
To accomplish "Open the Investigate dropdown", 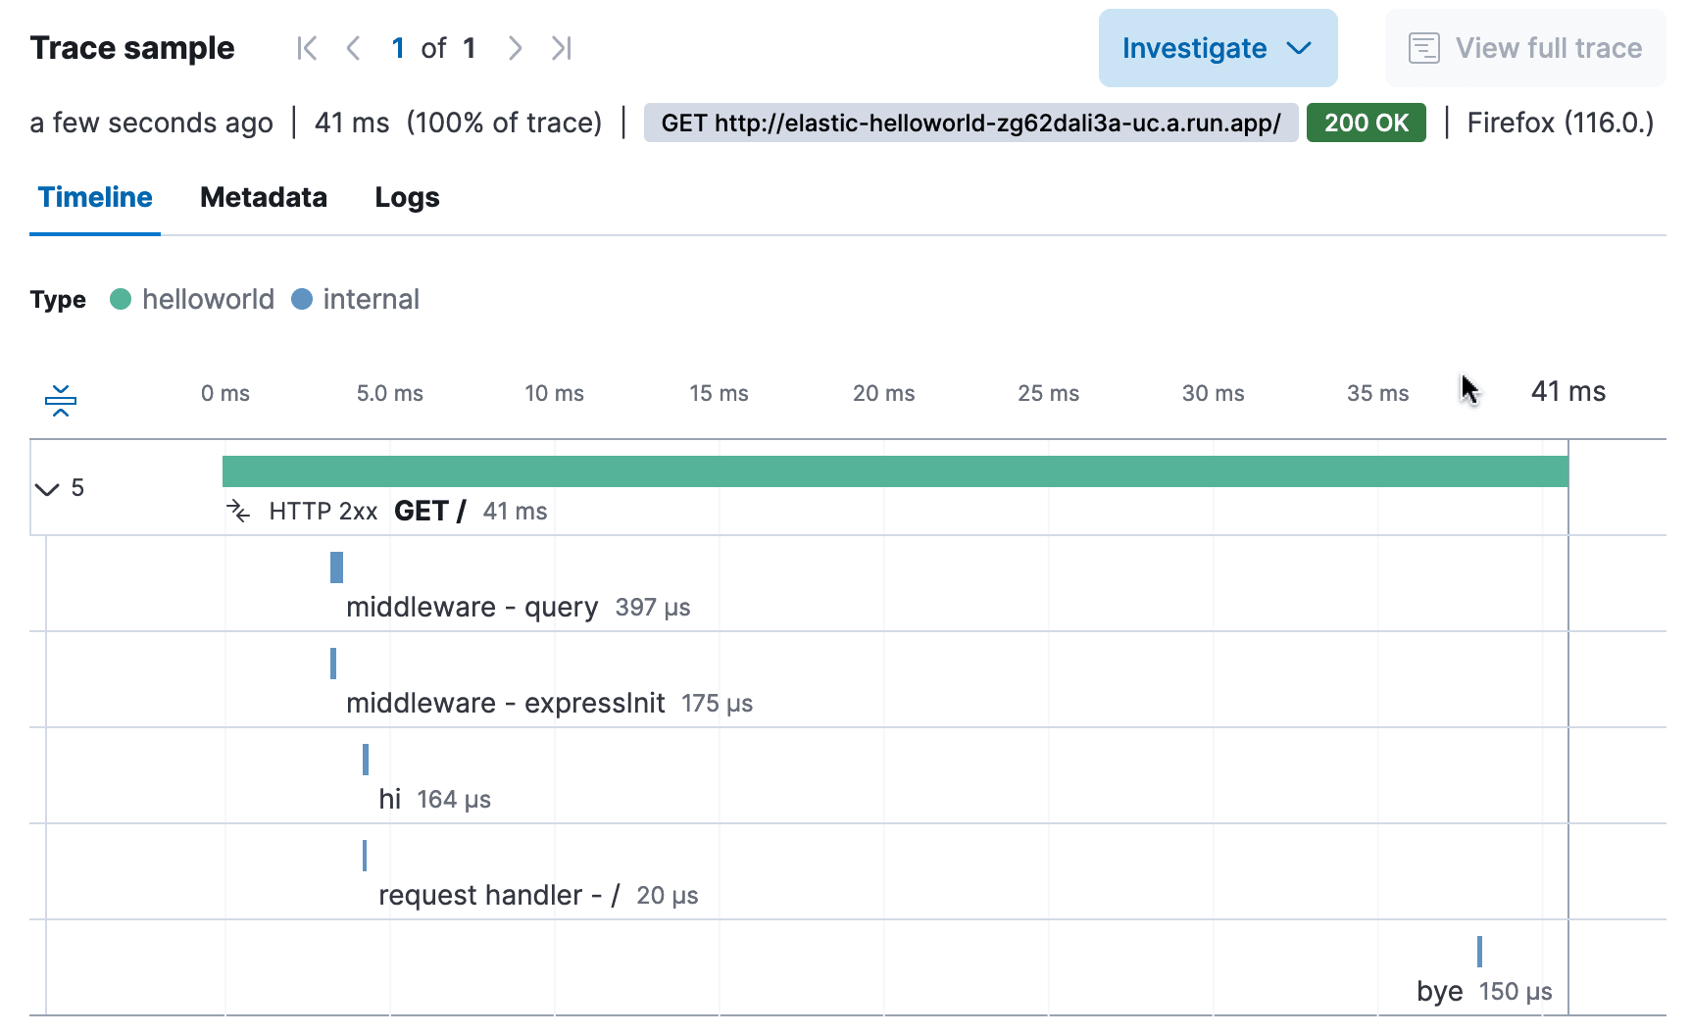I will (x=1218, y=48).
